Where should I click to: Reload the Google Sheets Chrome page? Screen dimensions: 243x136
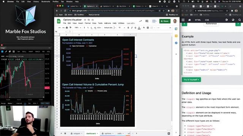point(65,11)
